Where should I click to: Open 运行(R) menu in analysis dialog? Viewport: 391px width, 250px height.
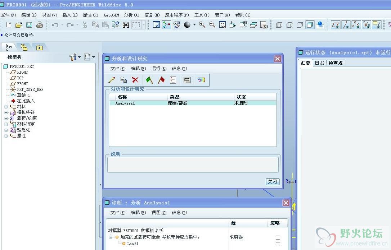[x=159, y=68]
